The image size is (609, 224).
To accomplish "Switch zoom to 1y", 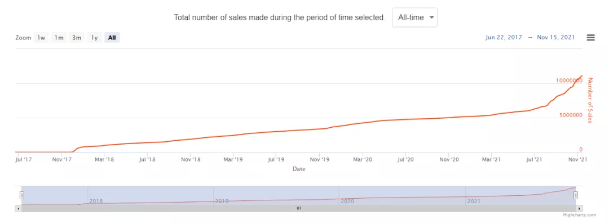I will coord(94,38).
